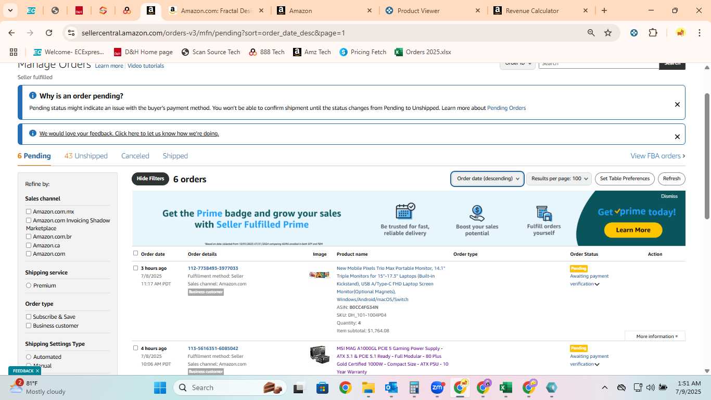The width and height of the screenshot is (711, 400).
Task: Switch to the Shipped tab
Action: (x=175, y=156)
